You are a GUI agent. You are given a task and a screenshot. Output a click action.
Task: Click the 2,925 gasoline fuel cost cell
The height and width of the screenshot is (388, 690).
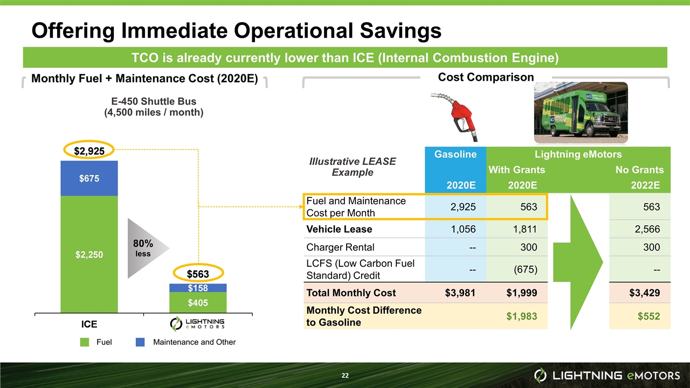coord(463,207)
